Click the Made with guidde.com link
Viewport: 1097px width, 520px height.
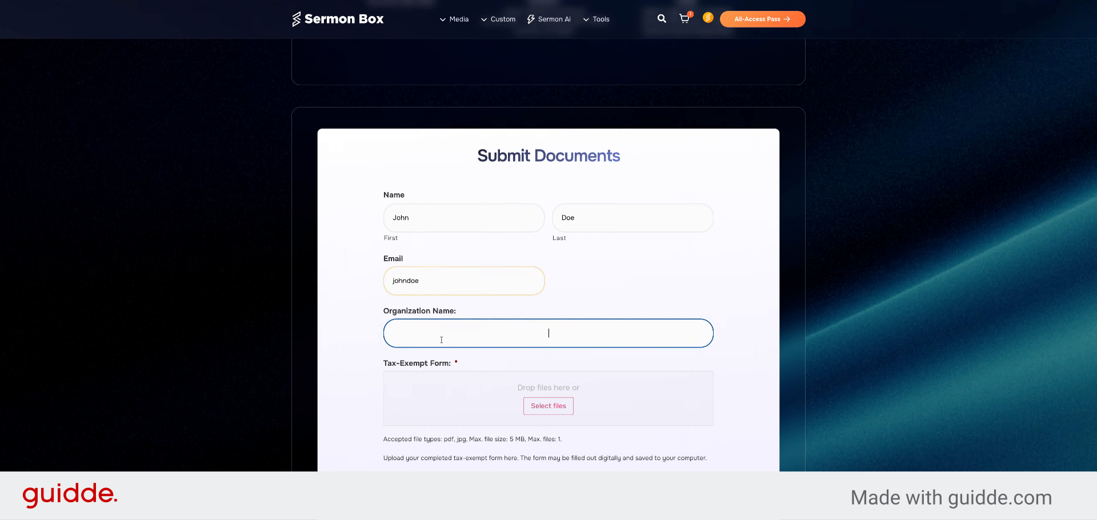951,498
